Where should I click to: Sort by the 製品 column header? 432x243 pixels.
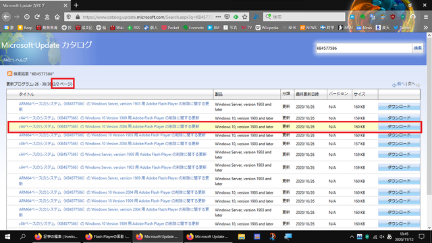click(219, 94)
